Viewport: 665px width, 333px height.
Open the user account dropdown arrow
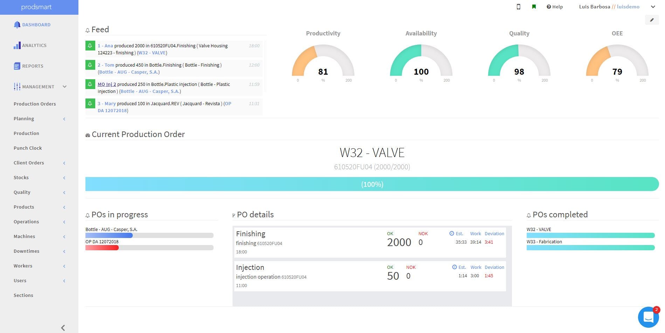pyautogui.click(x=653, y=7)
